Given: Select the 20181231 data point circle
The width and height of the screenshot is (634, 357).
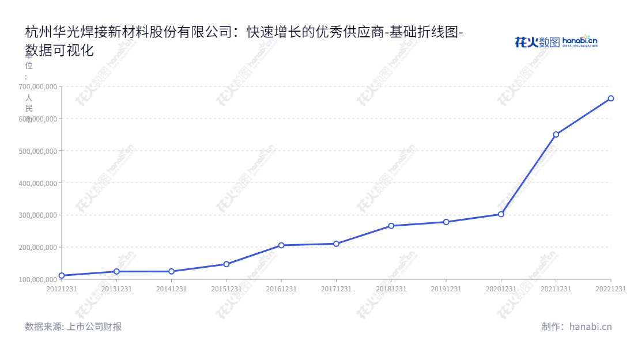Looking at the screenshot, I should 391,226.
